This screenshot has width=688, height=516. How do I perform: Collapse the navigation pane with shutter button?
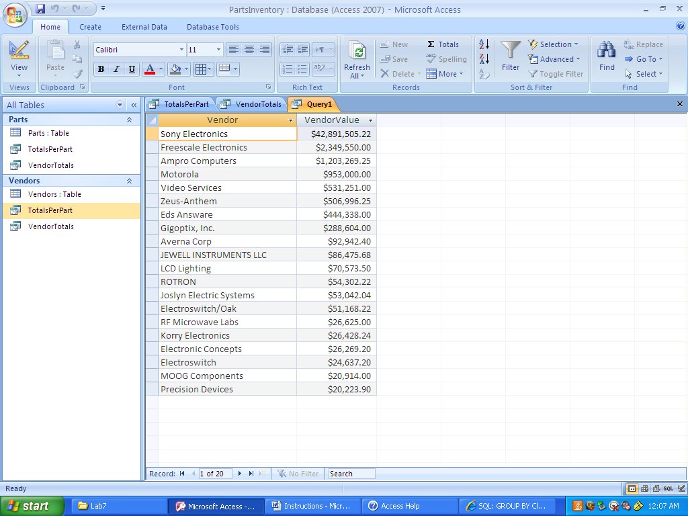tap(134, 105)
